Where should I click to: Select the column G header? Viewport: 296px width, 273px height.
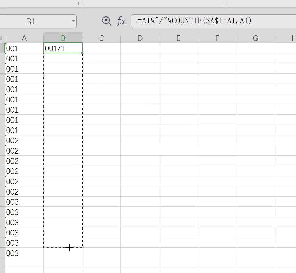256,38
